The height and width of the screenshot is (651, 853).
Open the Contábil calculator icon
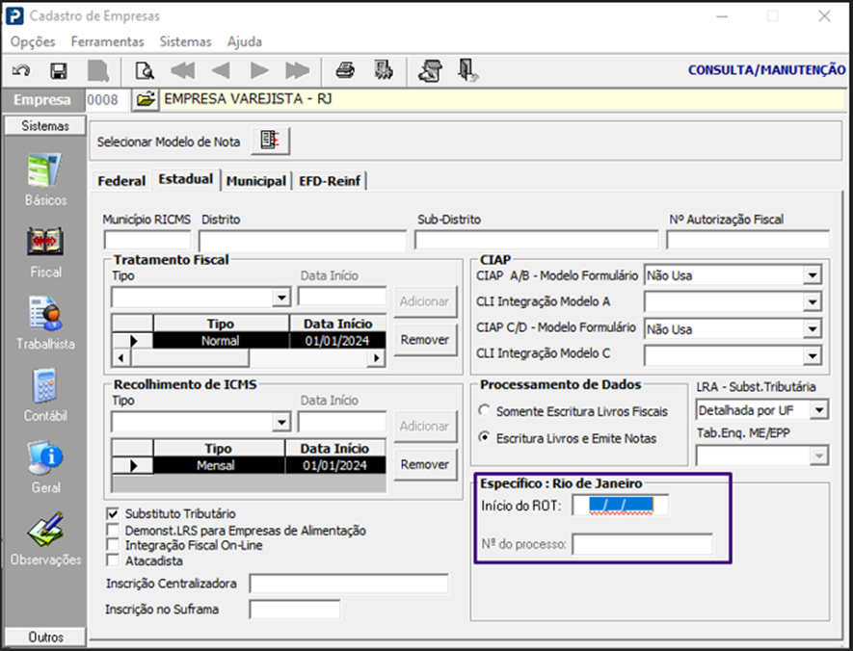pos(45,387)
